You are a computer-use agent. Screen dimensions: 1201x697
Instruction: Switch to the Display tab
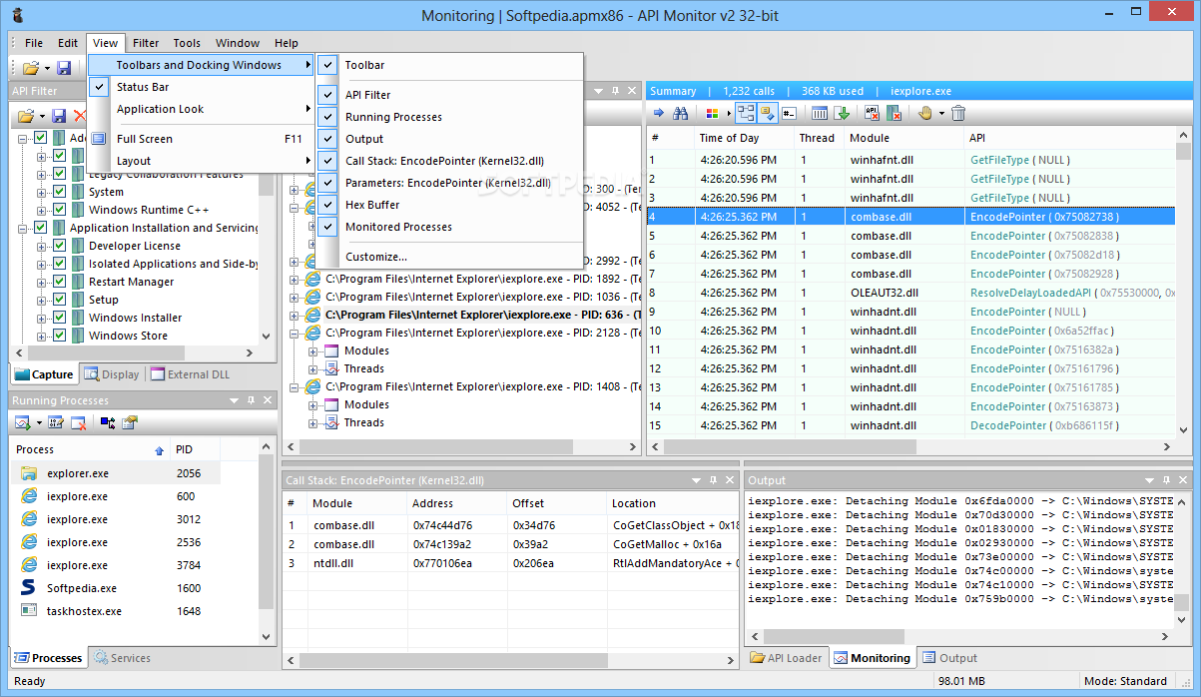tap(112, 374)
